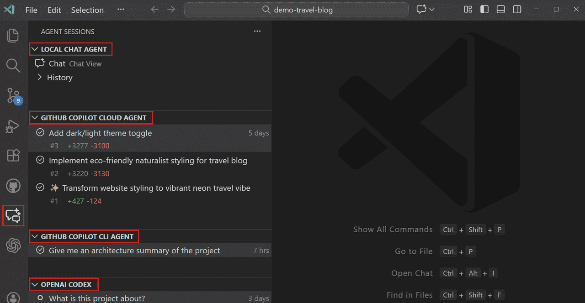
Task: Open the GitHub sidebar icon
Action: tap(13, 186)
